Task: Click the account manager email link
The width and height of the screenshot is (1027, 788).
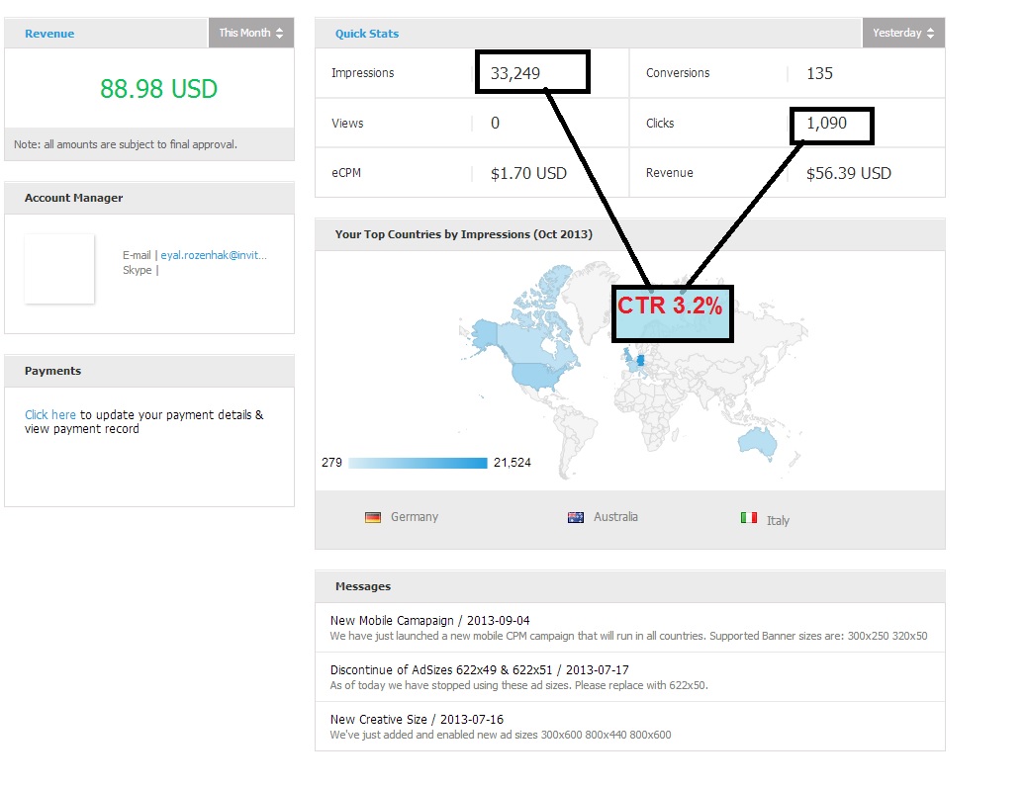Action: tap(214, 255)
